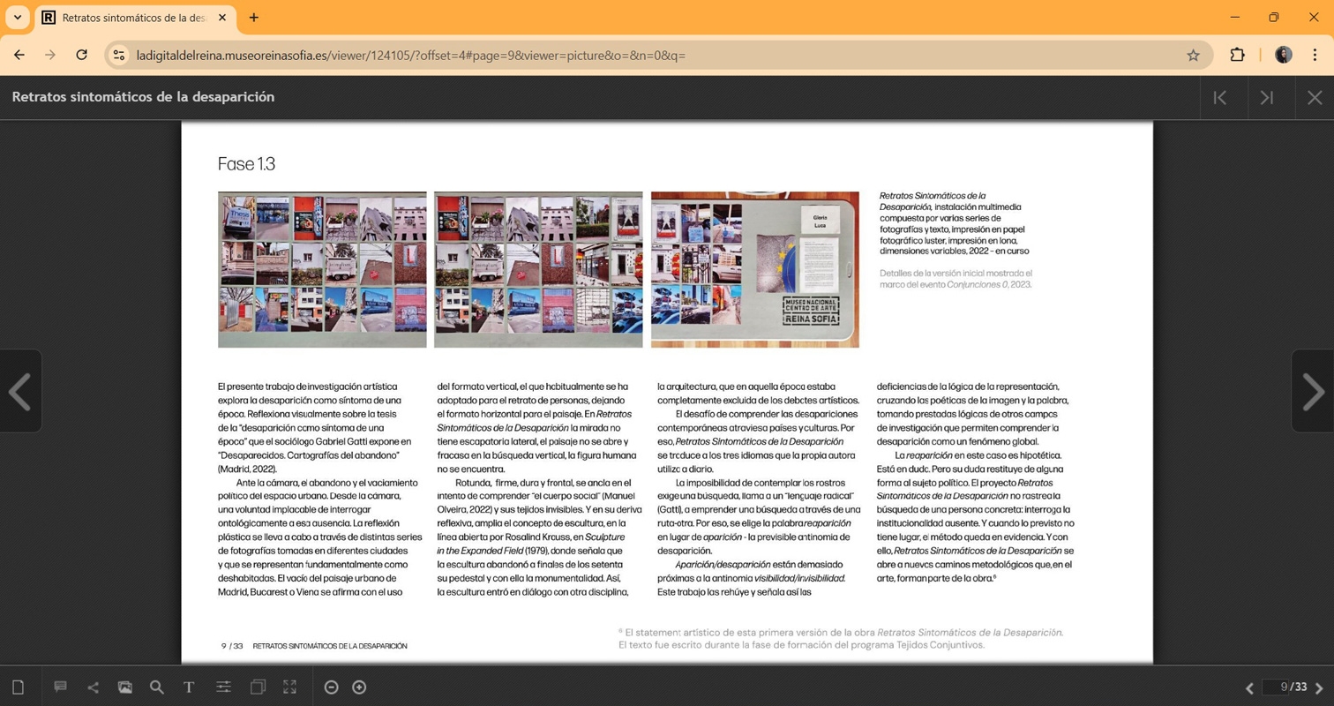This screenshot has width=1334, height=706.
Task: Click the small next page arrow by counter
Action: pos(1320,688)
